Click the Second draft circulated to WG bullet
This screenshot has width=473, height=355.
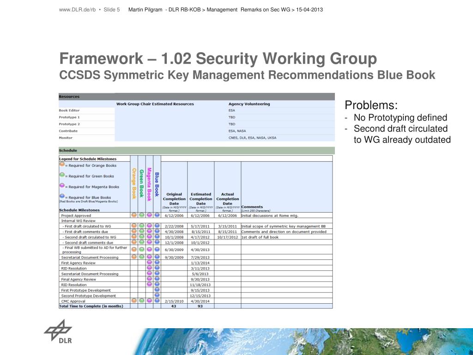[x=402, y=134]
